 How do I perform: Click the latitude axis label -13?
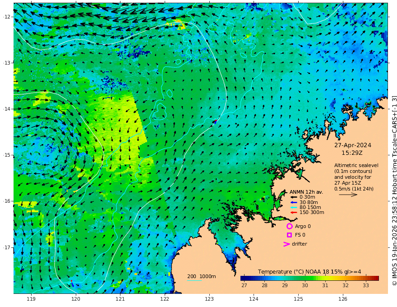point(7,63)
